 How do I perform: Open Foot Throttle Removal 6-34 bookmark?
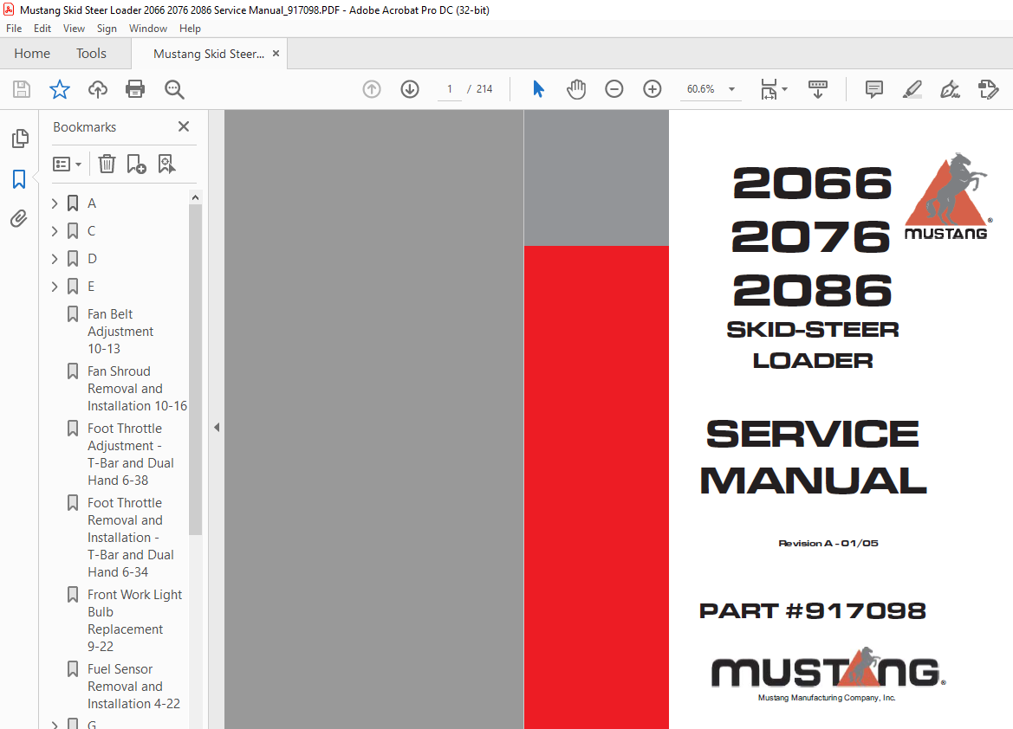coord(131,537)
